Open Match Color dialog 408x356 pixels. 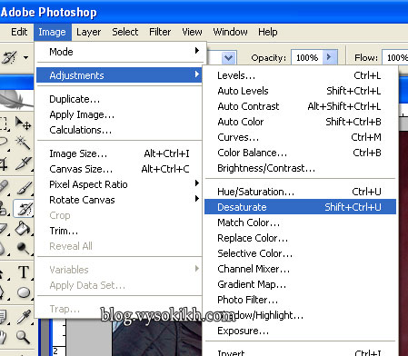pyautogui.click(x=300, y=222)
